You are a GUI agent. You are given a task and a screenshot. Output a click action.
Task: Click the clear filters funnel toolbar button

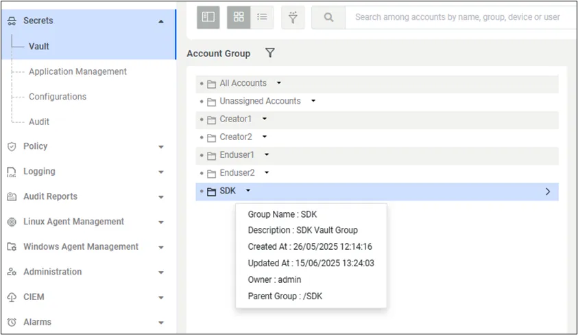pyautogui.click(x=293, y=17)
